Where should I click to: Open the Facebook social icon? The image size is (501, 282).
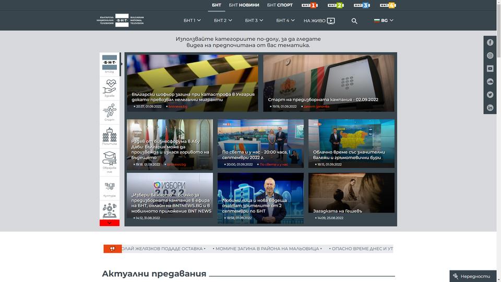[x=490, y=42]
